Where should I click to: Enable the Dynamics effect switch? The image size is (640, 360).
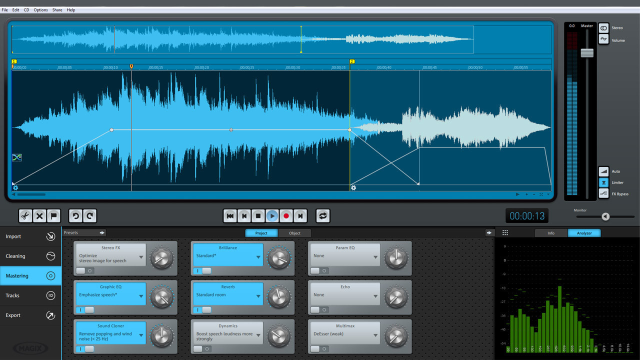click(202, 349)
